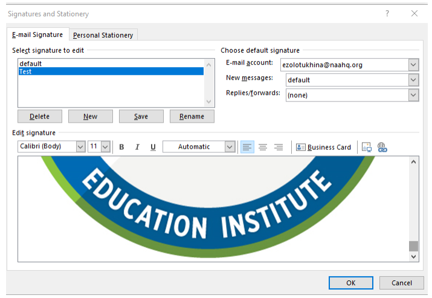Expand the Replies/forwards dropdown
432x298 pixels.
413,95
